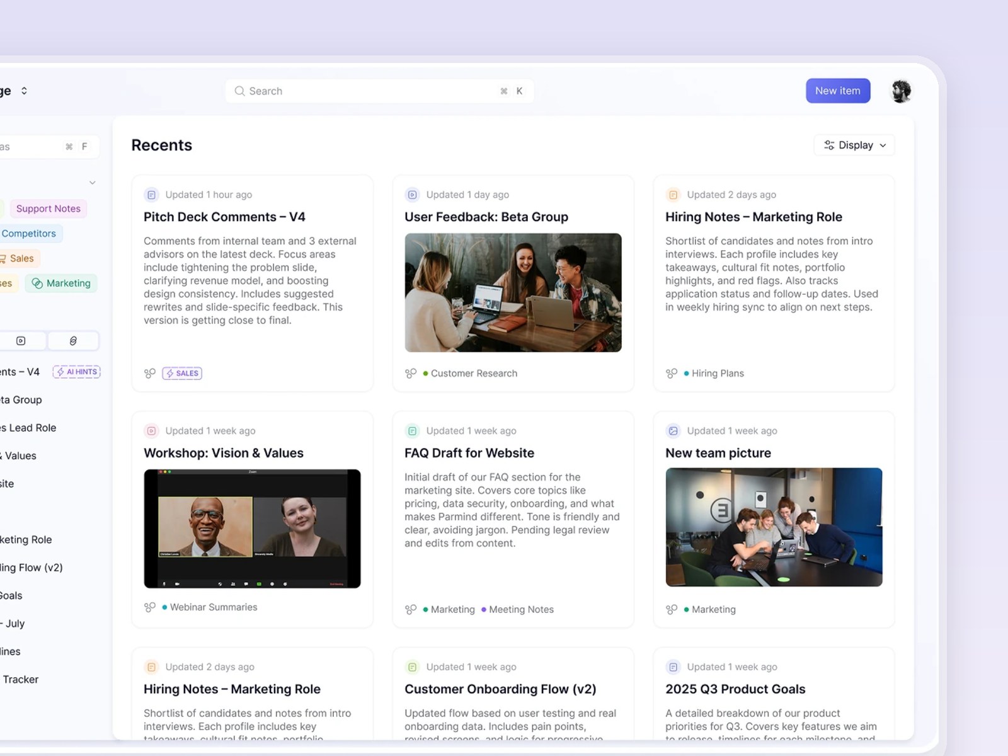Screen dimensions: 1008x756
Task: Click image icon on New team picture card
Action: pyautogui.click(x=673, y=431)
